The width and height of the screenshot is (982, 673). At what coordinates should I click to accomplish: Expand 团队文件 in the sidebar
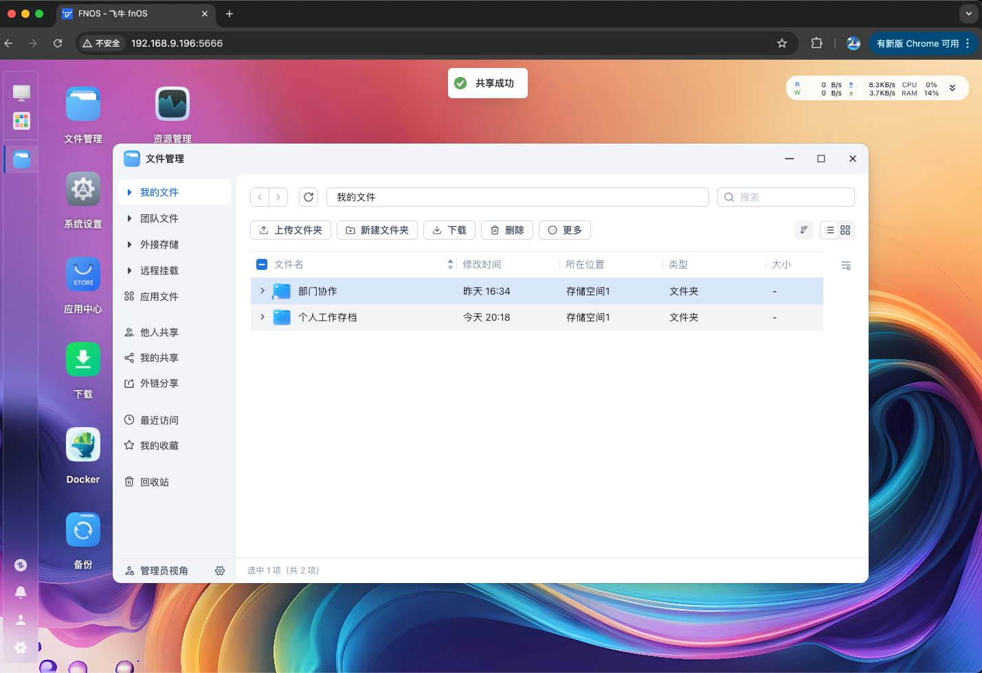pyautogui.click(x=129, y=218)
